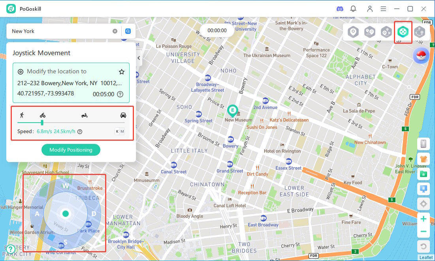This screenshot has width=435, height=261.
Task: Click the help icon beside 00:05:00
Action: 120,94
